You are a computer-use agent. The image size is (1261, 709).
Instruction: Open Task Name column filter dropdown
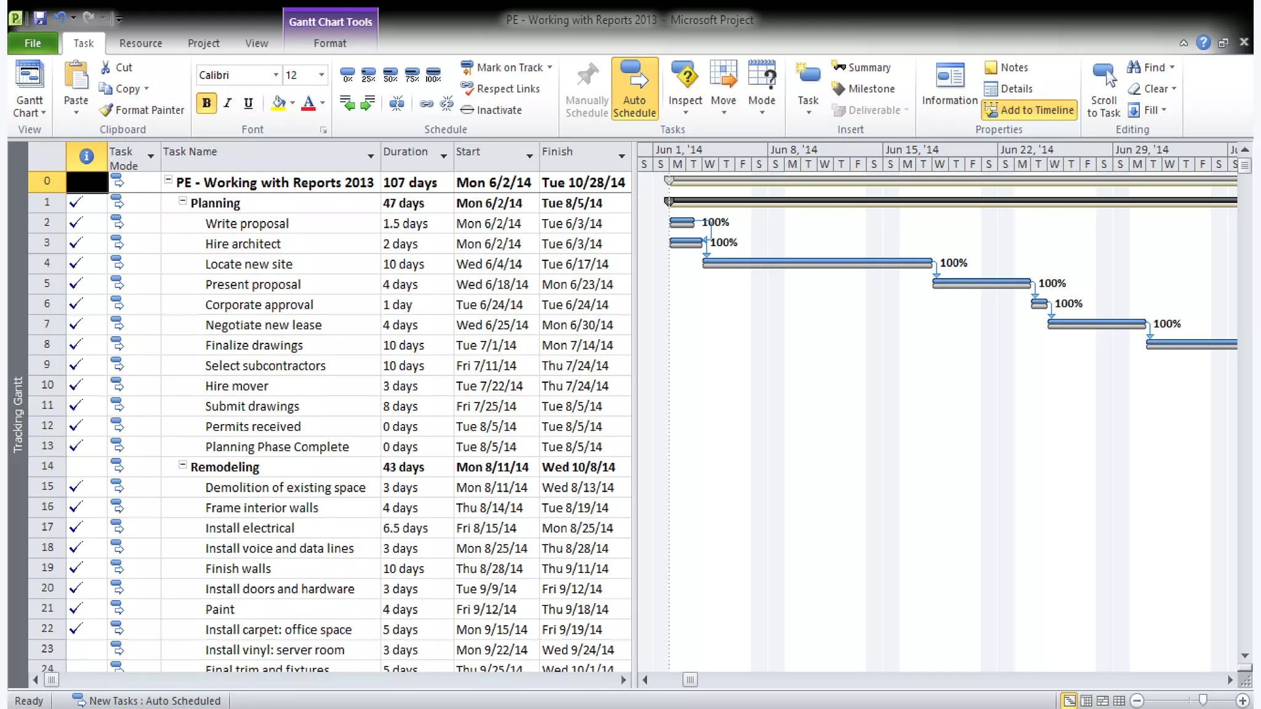[371, 156]
